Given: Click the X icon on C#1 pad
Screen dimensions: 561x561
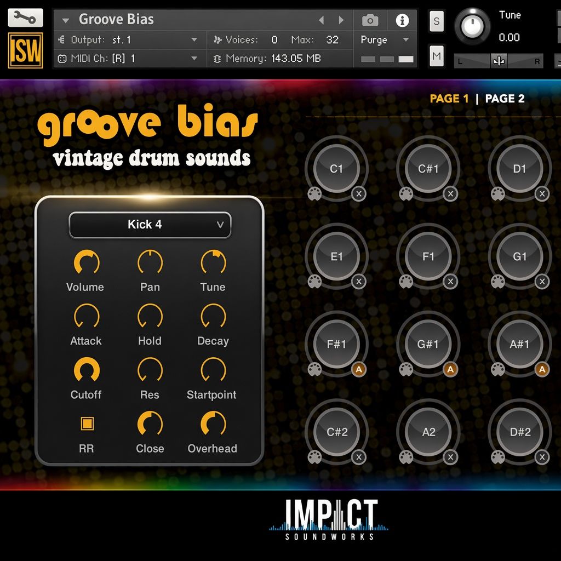Looking at the screenshot, I should pos(450,194).
